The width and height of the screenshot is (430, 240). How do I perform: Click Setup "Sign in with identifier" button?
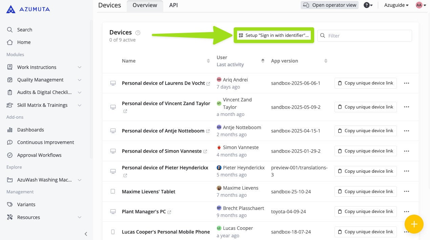pos(274,35)
